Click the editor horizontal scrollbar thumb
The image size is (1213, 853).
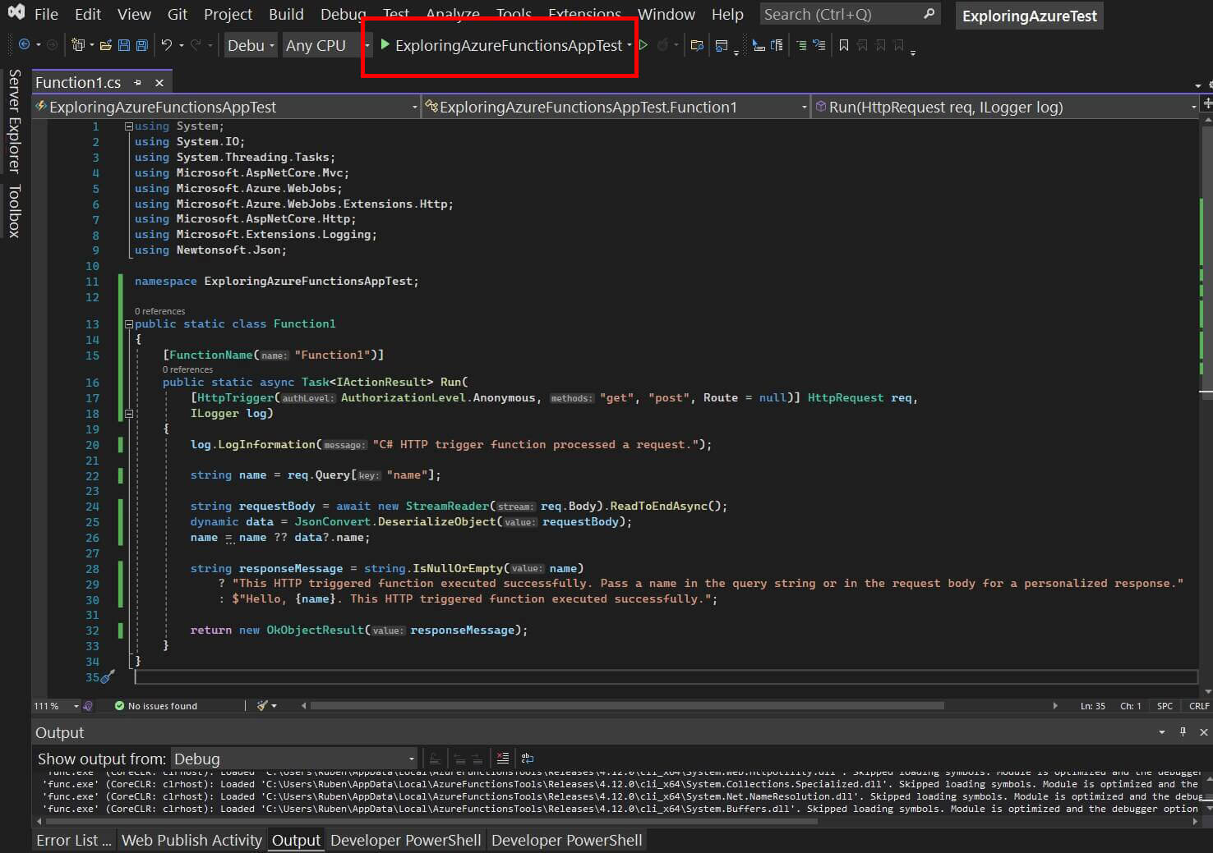(x=627, y=705)
